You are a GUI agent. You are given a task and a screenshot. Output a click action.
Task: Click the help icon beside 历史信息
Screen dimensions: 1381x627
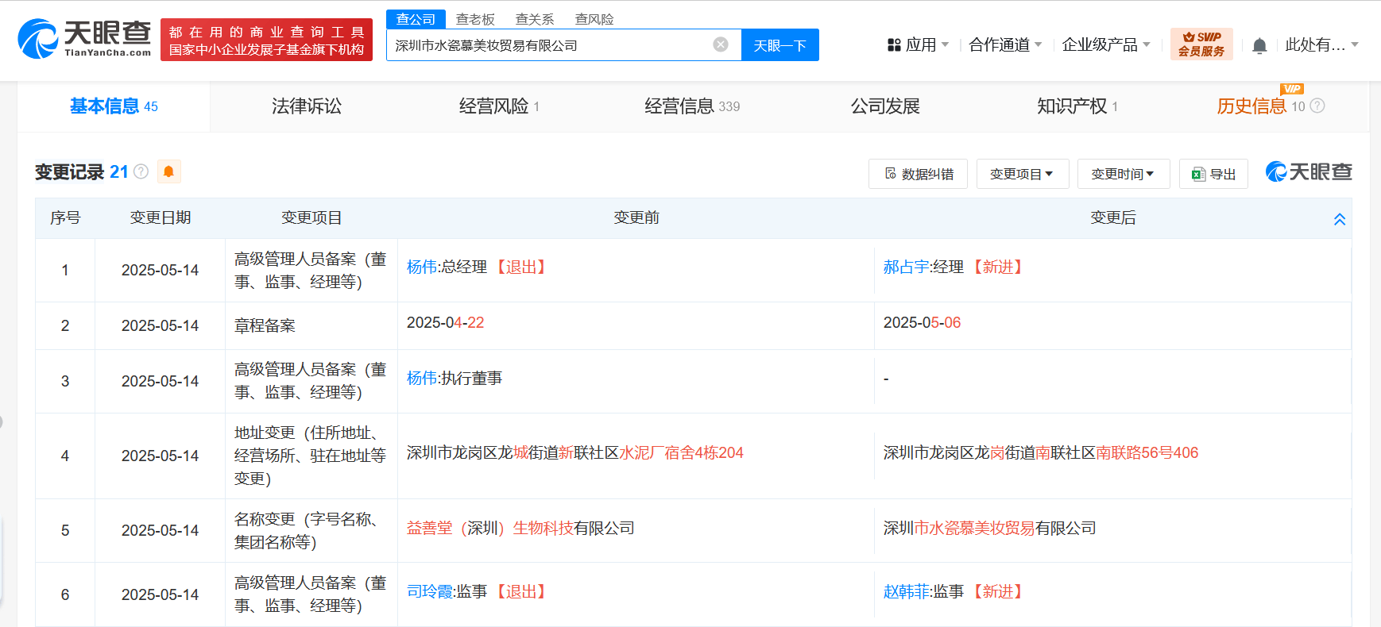(1317, 106)
